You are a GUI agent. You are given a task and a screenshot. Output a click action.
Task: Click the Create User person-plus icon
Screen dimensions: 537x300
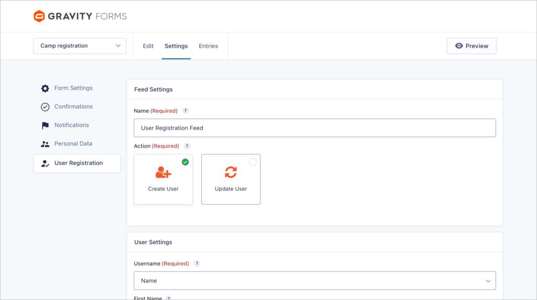coord(164,172)
